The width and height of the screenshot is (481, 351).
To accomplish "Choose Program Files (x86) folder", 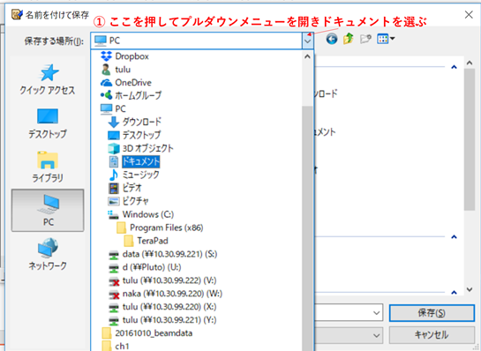I will point(160,228).
